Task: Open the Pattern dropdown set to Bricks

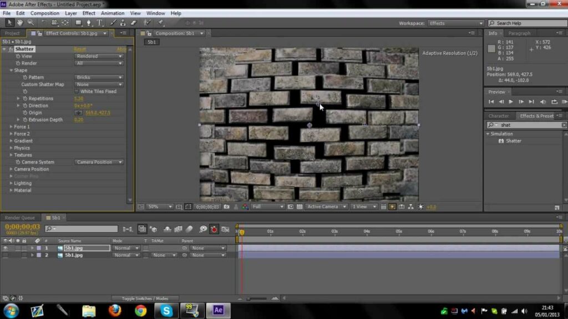Action: [99, 78]
